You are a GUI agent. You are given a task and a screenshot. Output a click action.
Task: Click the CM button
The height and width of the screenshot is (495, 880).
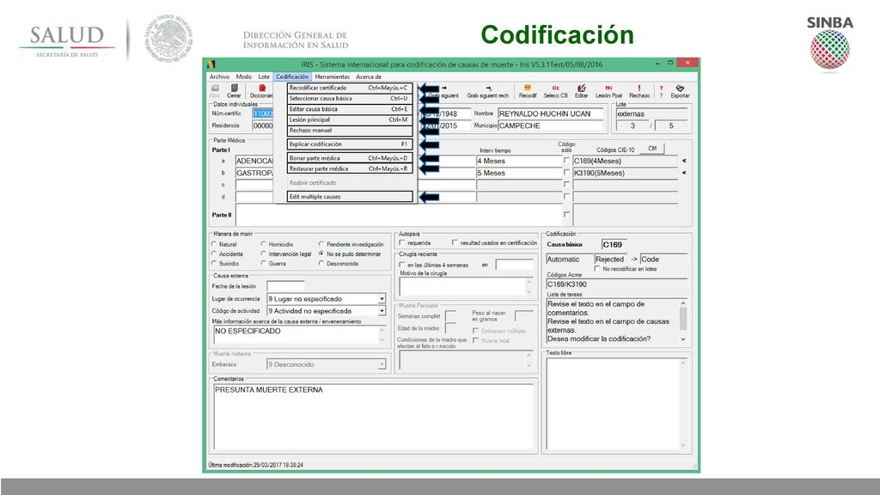[652, 149]
